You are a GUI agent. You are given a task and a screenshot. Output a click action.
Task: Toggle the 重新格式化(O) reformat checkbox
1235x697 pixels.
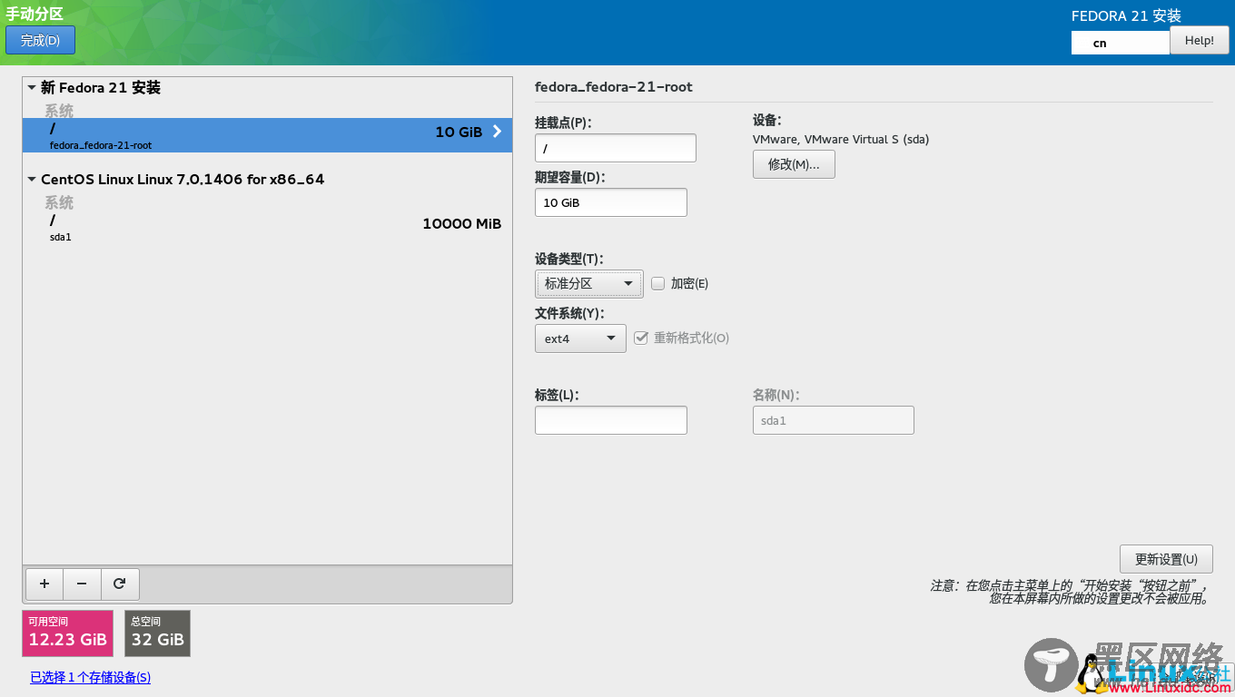pyautogui.click(x=641, y=338)
